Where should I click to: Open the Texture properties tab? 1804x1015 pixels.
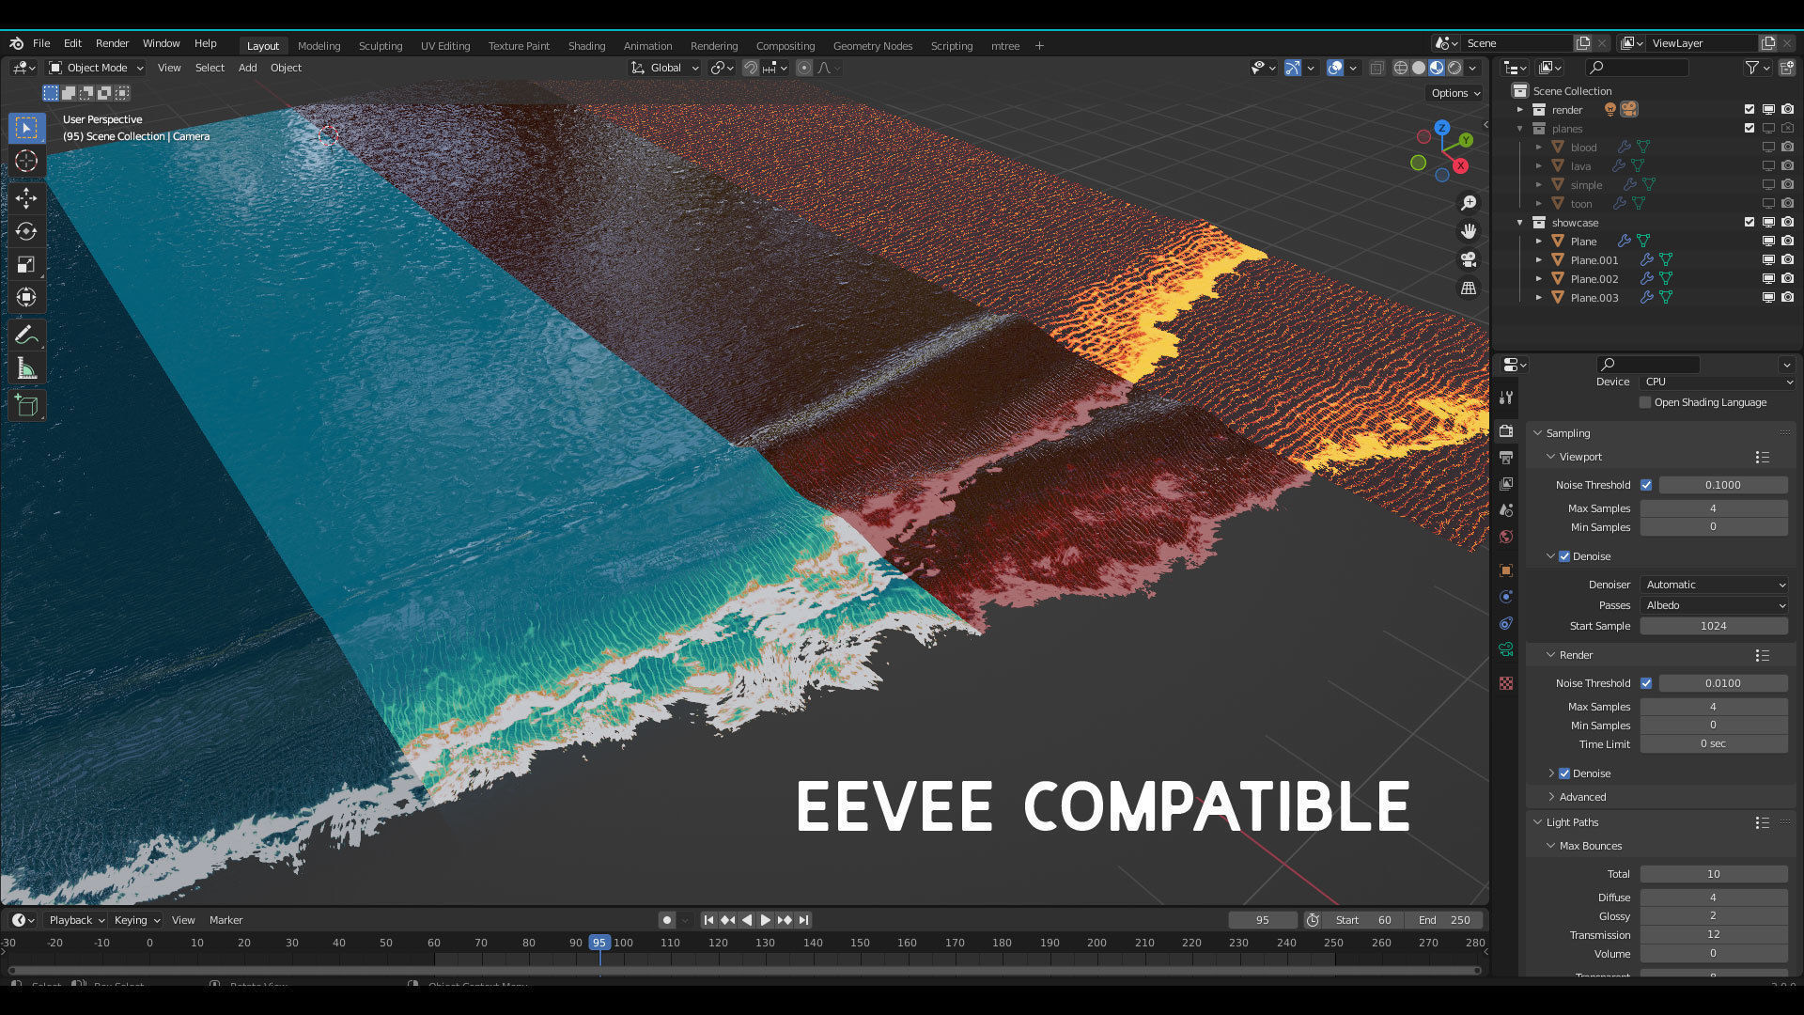1506,683
